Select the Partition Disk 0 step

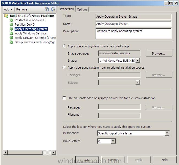click(25, 25)
